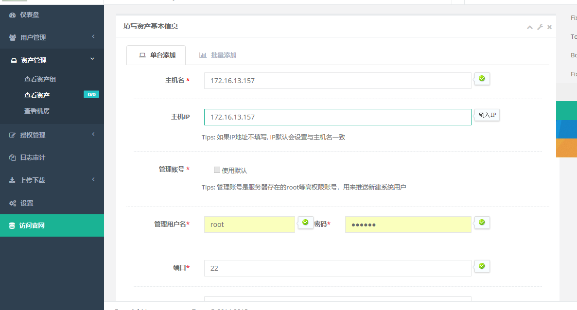Click the dashboard gauge icon
The image size is (577, 310).
point(13,15)
